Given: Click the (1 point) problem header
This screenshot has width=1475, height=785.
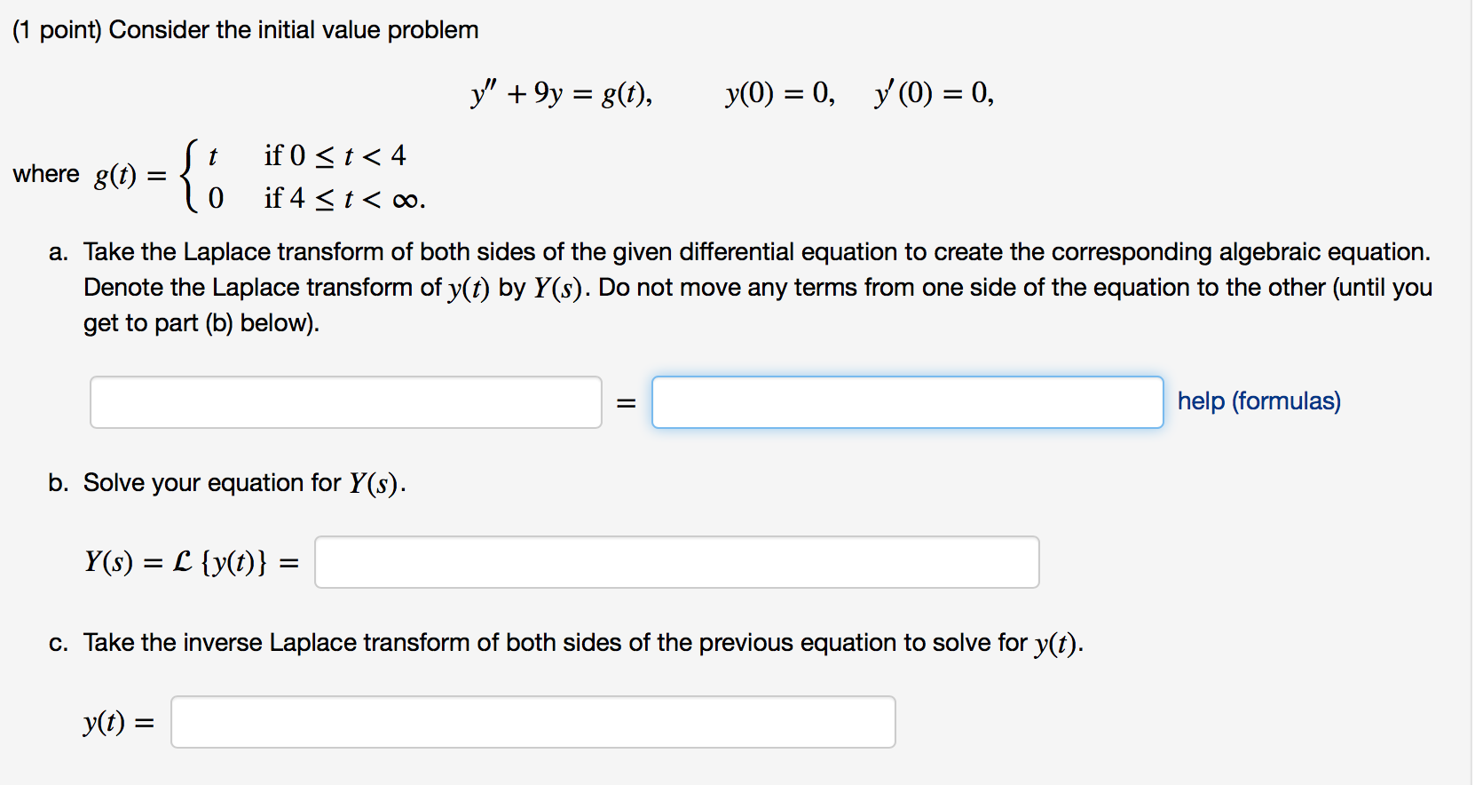Looking at the screenshot, I should tap(247, 28).
